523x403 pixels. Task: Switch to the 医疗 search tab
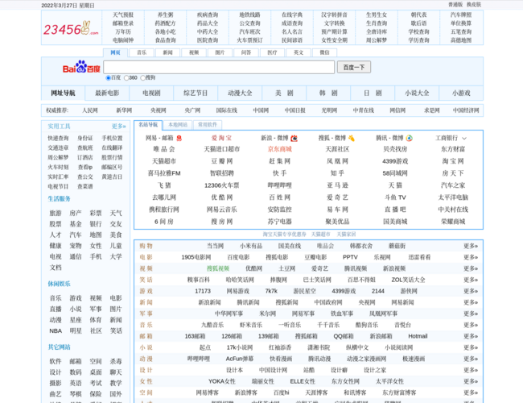(x=272, y=52)
